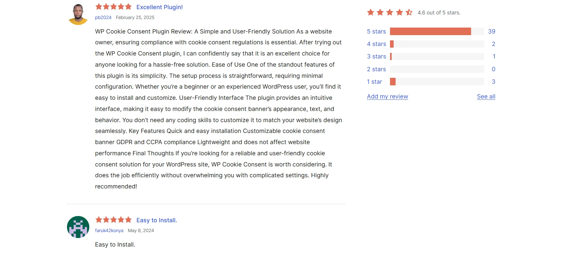Click the 3 stars rating bar
Image resolution: width=564 pixels, height=261 pixels.
click(437, 56)
